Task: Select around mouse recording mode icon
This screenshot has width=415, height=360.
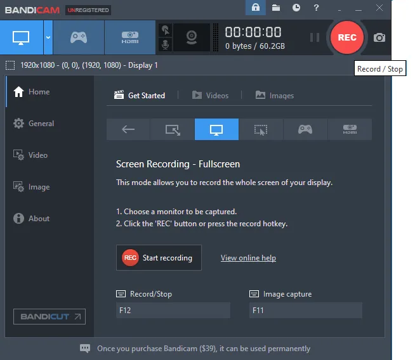Action: tap(261, 129)
